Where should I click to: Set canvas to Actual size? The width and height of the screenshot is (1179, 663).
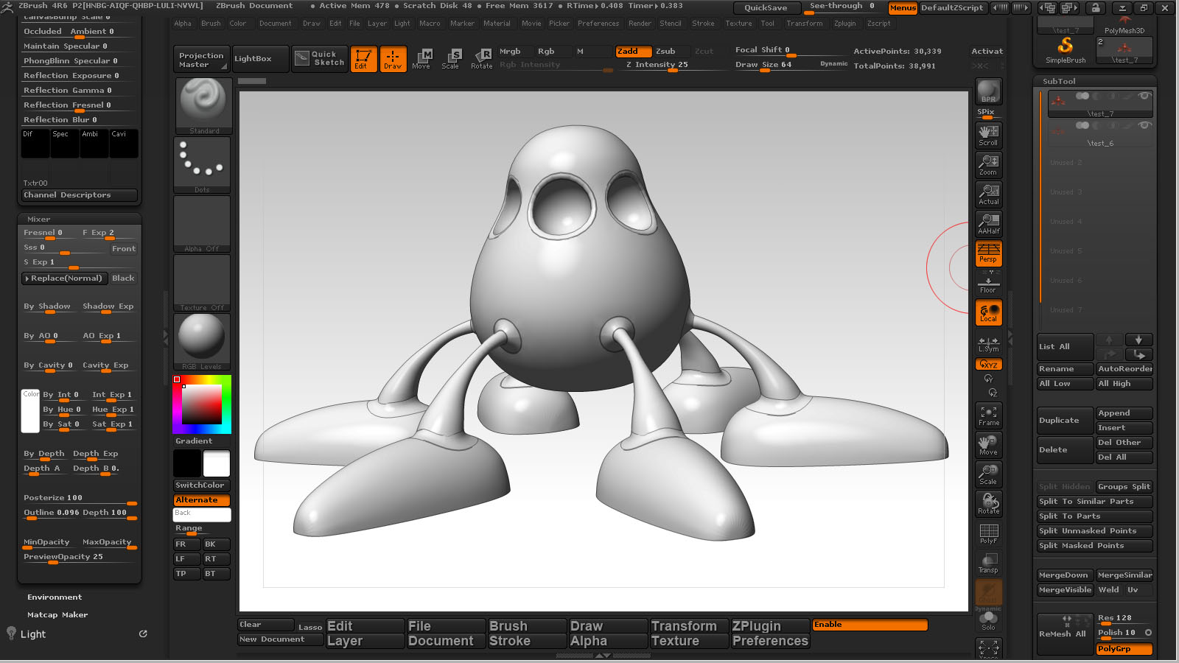[988, 194]
